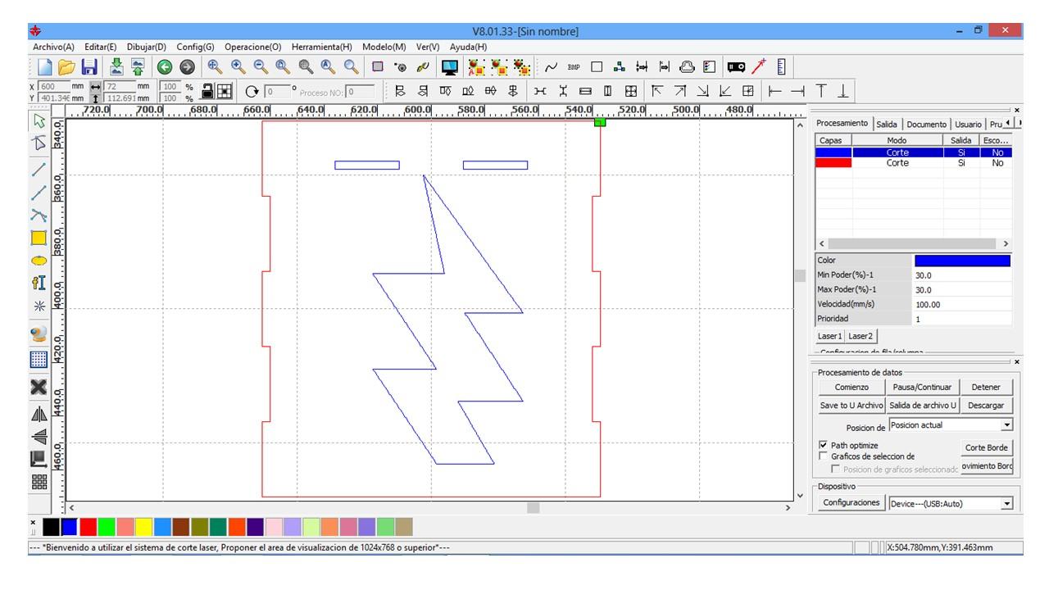Click the align left edges icon
Viewport: 1049px width, 590px height.
[x=400, y=91]
